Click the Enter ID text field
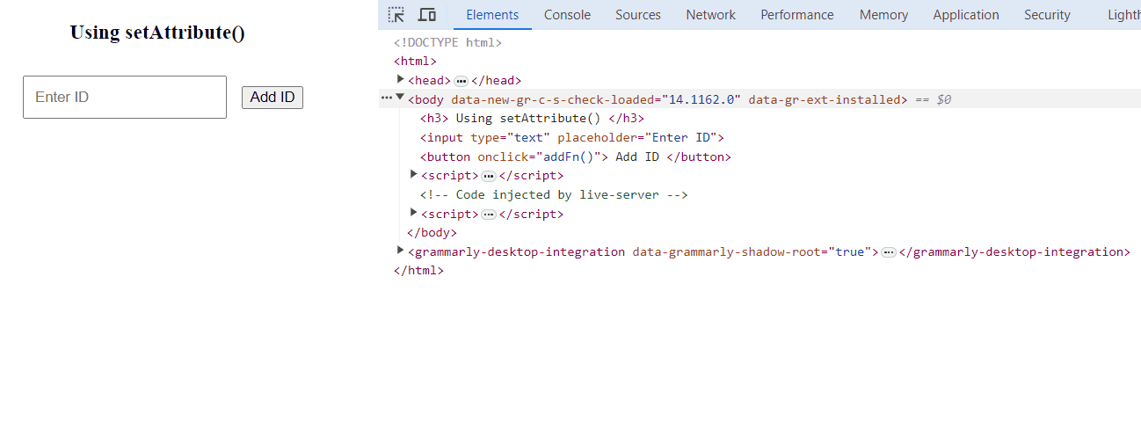This screenshot has width=1141, height=437. pos(125,97)
